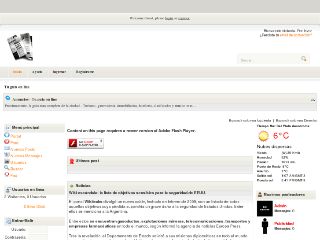Click the register link in the welcome bar
Image resolution: width=320 pixels, height=240 pixels.
coord(184,18)
